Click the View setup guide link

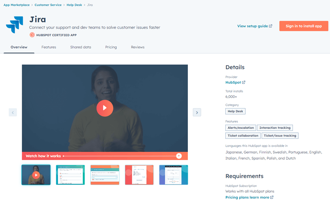tap(255, 26)
